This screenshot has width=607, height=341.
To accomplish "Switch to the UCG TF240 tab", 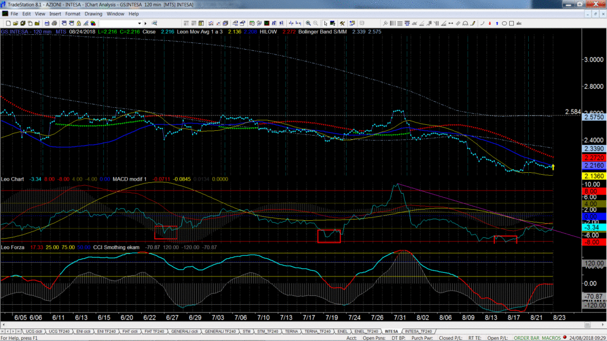I will 59,332.
